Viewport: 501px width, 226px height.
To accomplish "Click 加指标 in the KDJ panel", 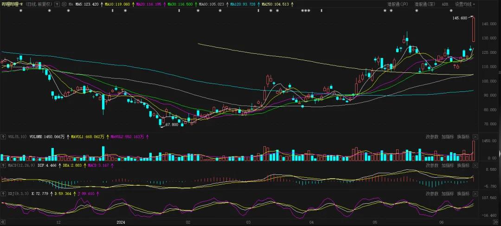I will 448,194.
